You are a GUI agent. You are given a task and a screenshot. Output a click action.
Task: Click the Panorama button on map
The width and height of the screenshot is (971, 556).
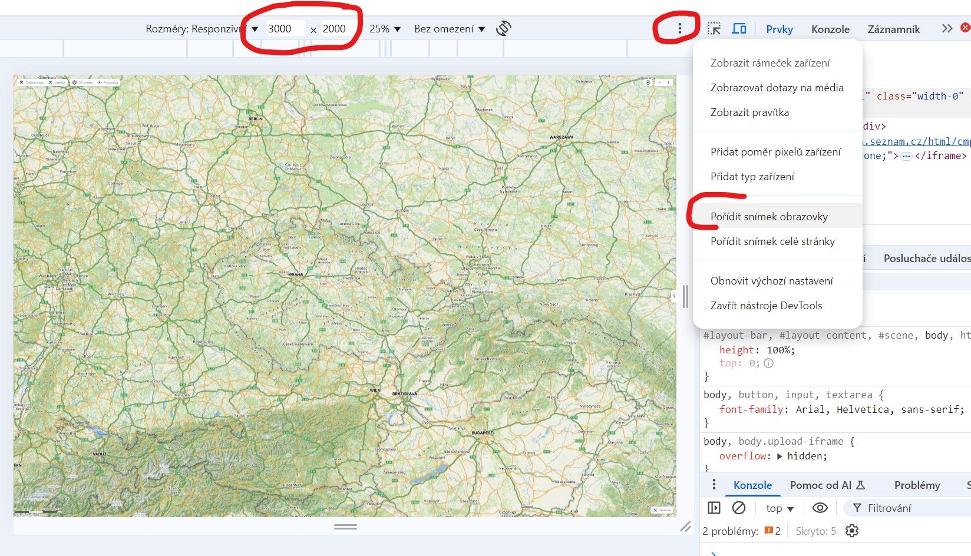point(108,82)
